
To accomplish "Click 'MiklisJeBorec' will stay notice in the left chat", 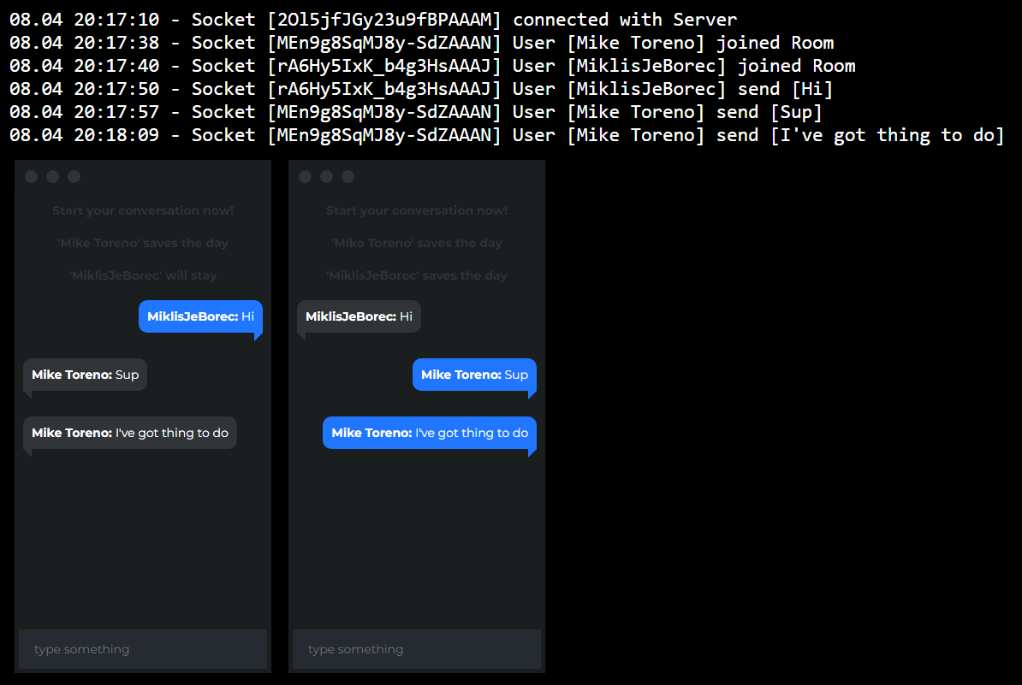I will click(x=143, y=275).
